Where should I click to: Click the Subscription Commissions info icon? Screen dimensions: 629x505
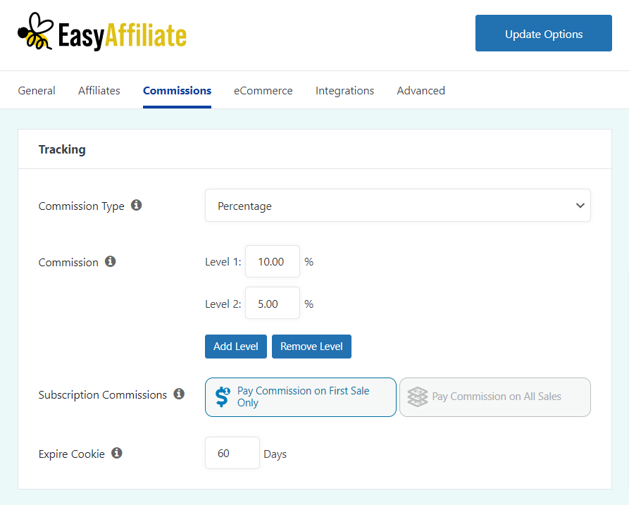coord(179,394)
